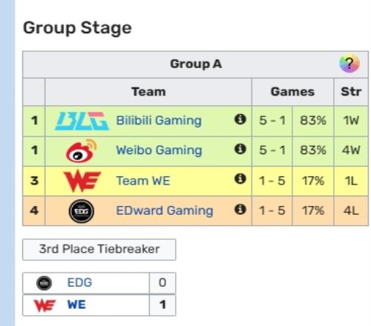Click small EDG logo in tiebreaker
The image size is (371, 326).
(44, 283)
